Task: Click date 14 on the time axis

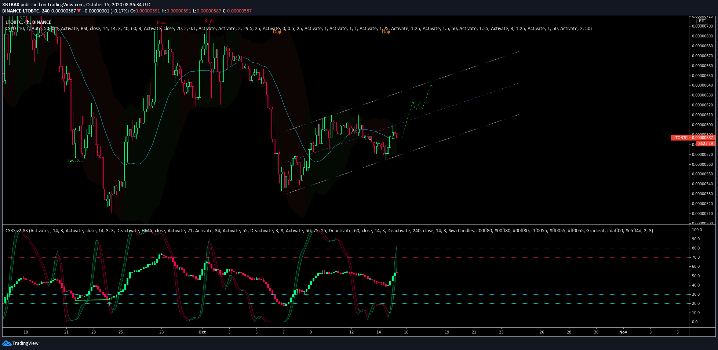Action: pyautogui.click(x=379, y=332)
